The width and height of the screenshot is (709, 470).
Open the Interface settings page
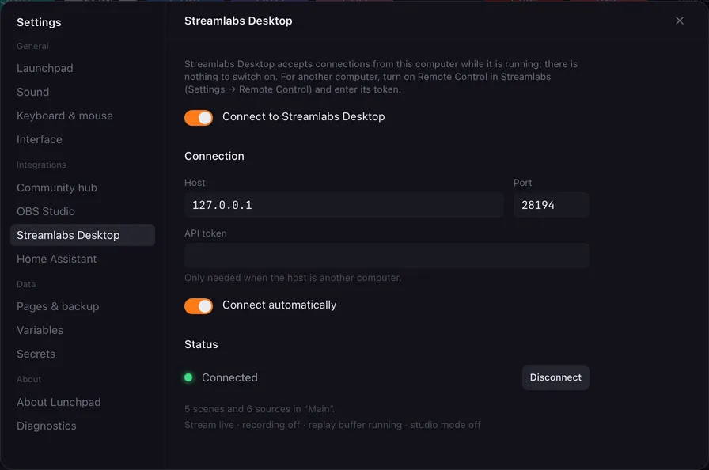(x=82, y=139)
